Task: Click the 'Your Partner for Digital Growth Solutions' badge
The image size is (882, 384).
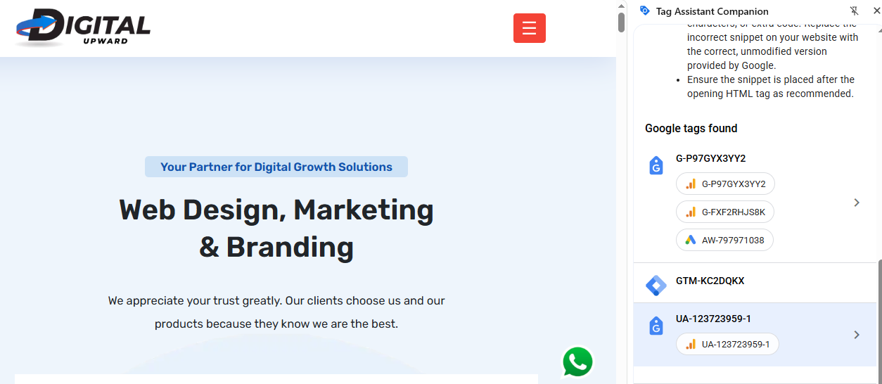Action: [276, 167]
